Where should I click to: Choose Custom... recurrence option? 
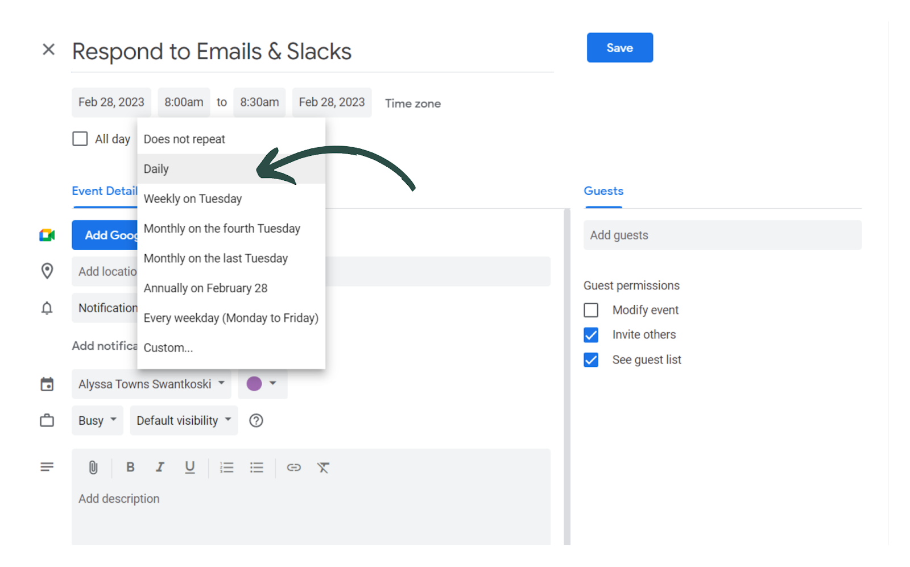coord(231,347)
